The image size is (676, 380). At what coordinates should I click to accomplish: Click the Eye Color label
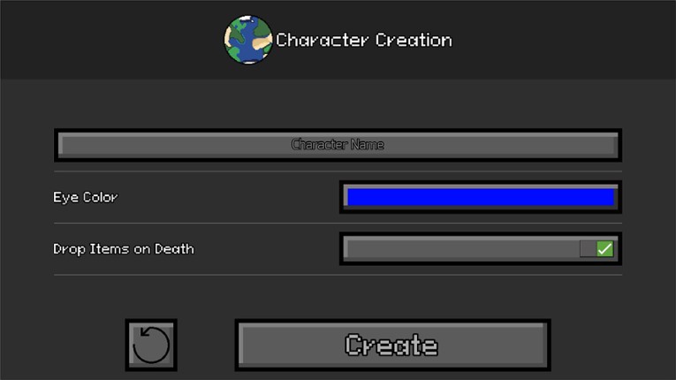coord(86,197)
